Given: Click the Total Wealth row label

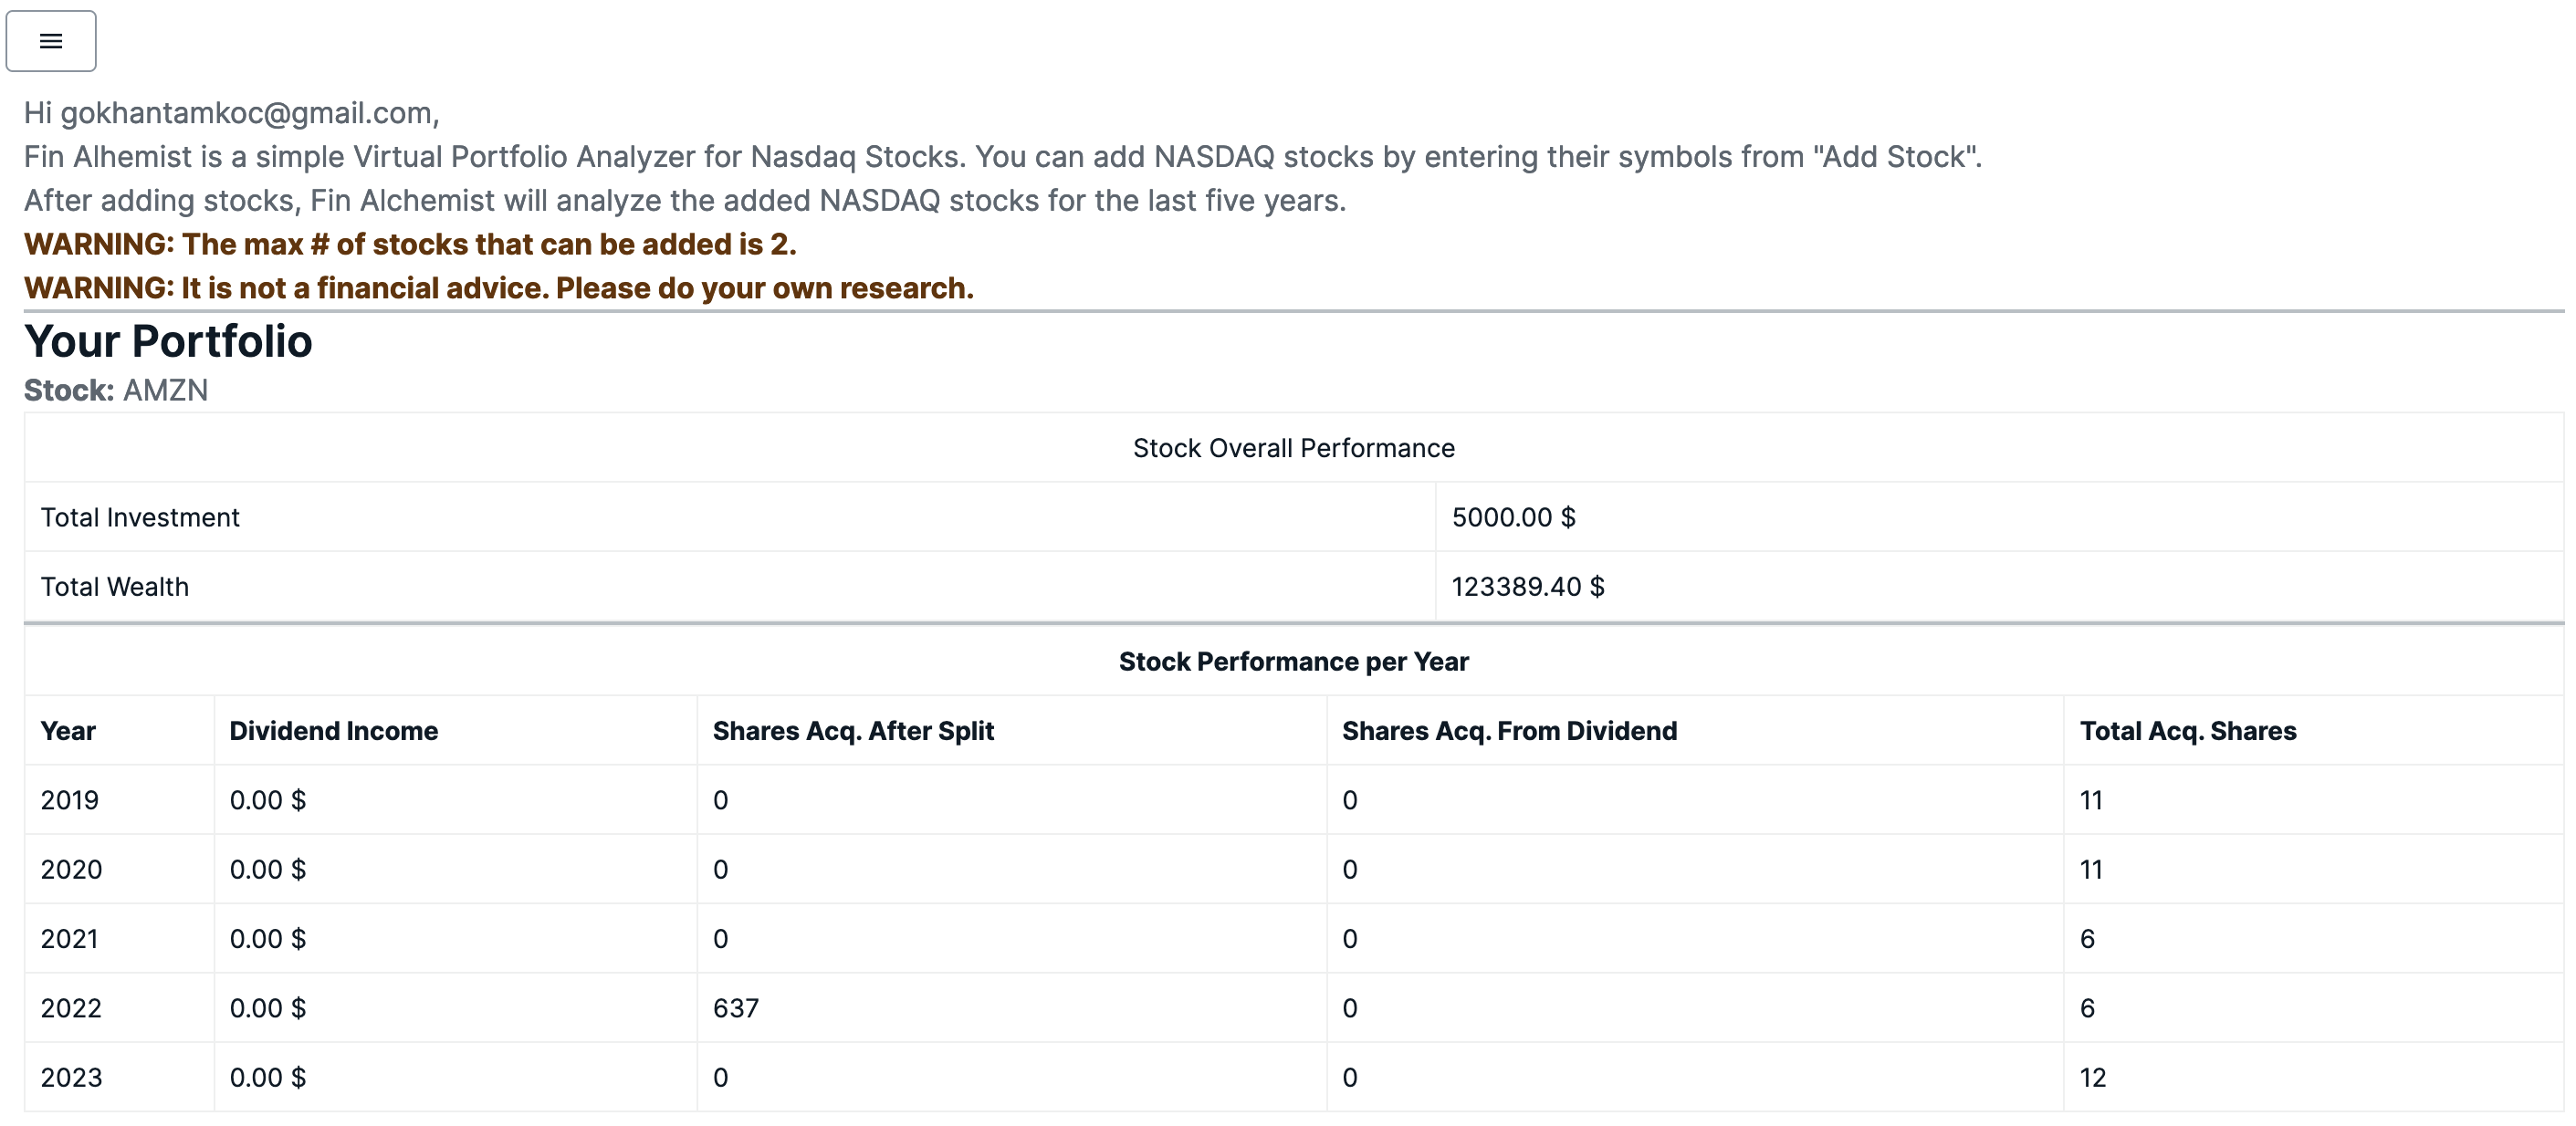Looking at the screenshot, I should 114,586.
